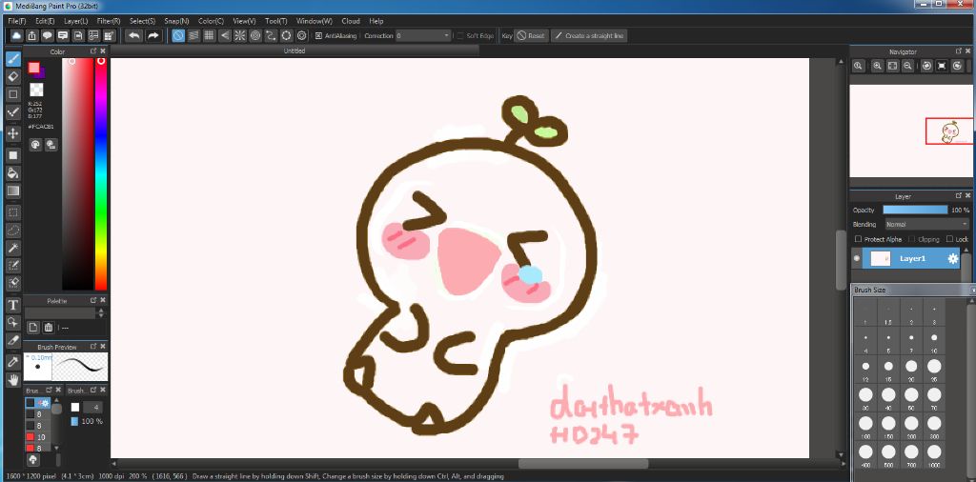Screen dimensions: 976x482
Task: Select the Lasso tool
Action: point(13,231)
